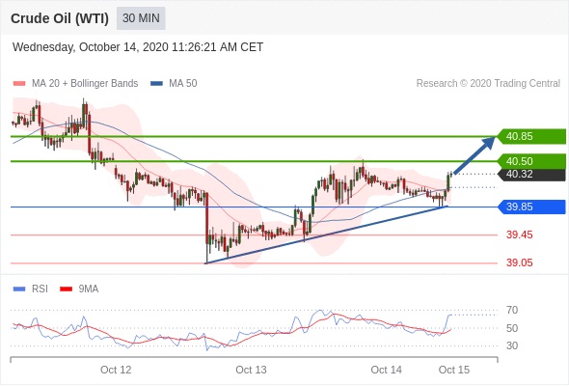This screenshot has width=569, height=386.
Task: Click the blue MA 50 legend swatch
Action: 156,84
